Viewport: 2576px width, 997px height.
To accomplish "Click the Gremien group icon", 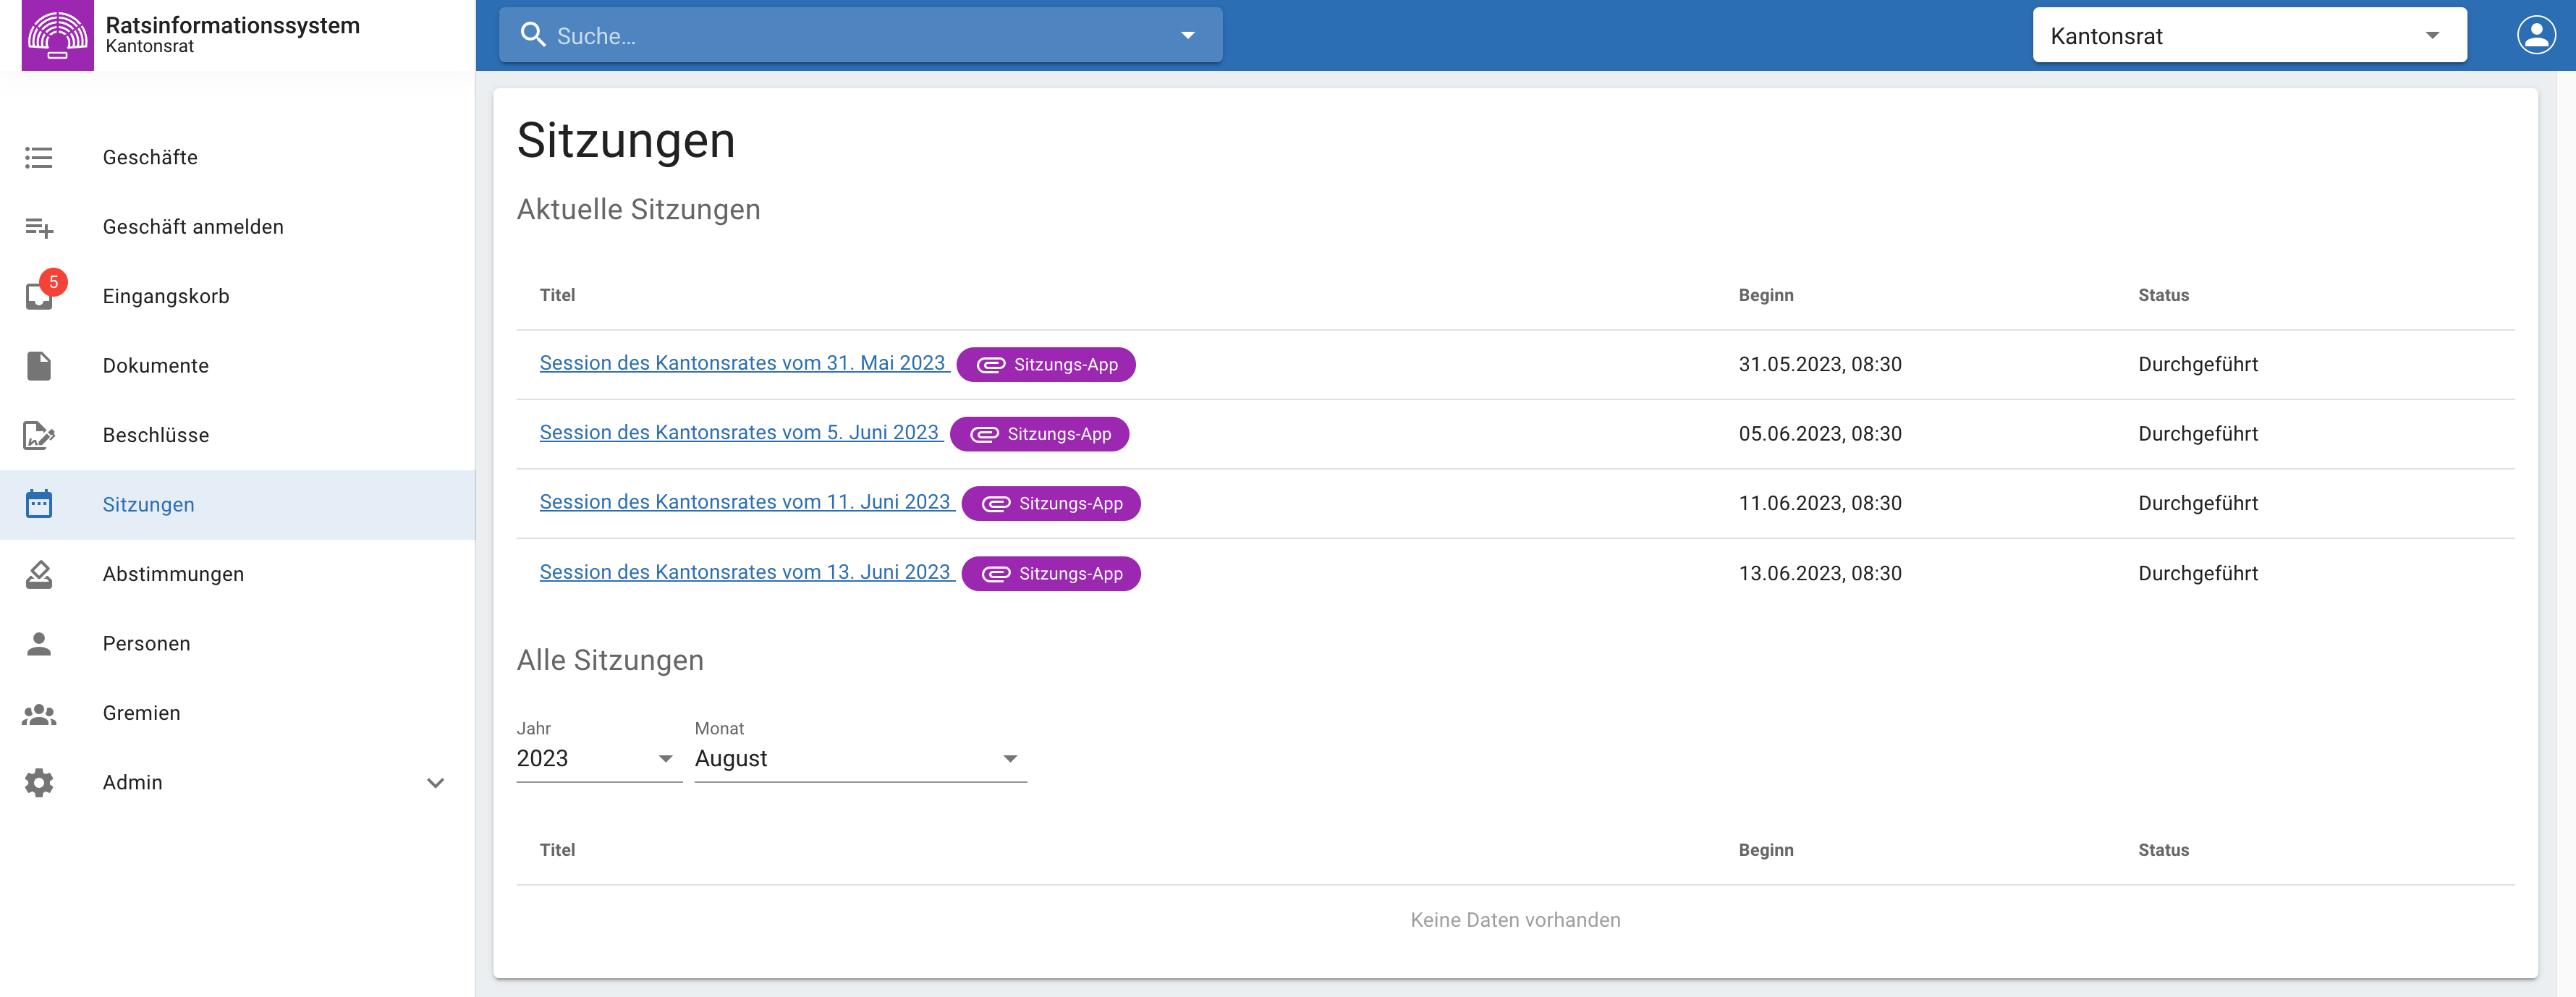I will [x=39, y=713].
